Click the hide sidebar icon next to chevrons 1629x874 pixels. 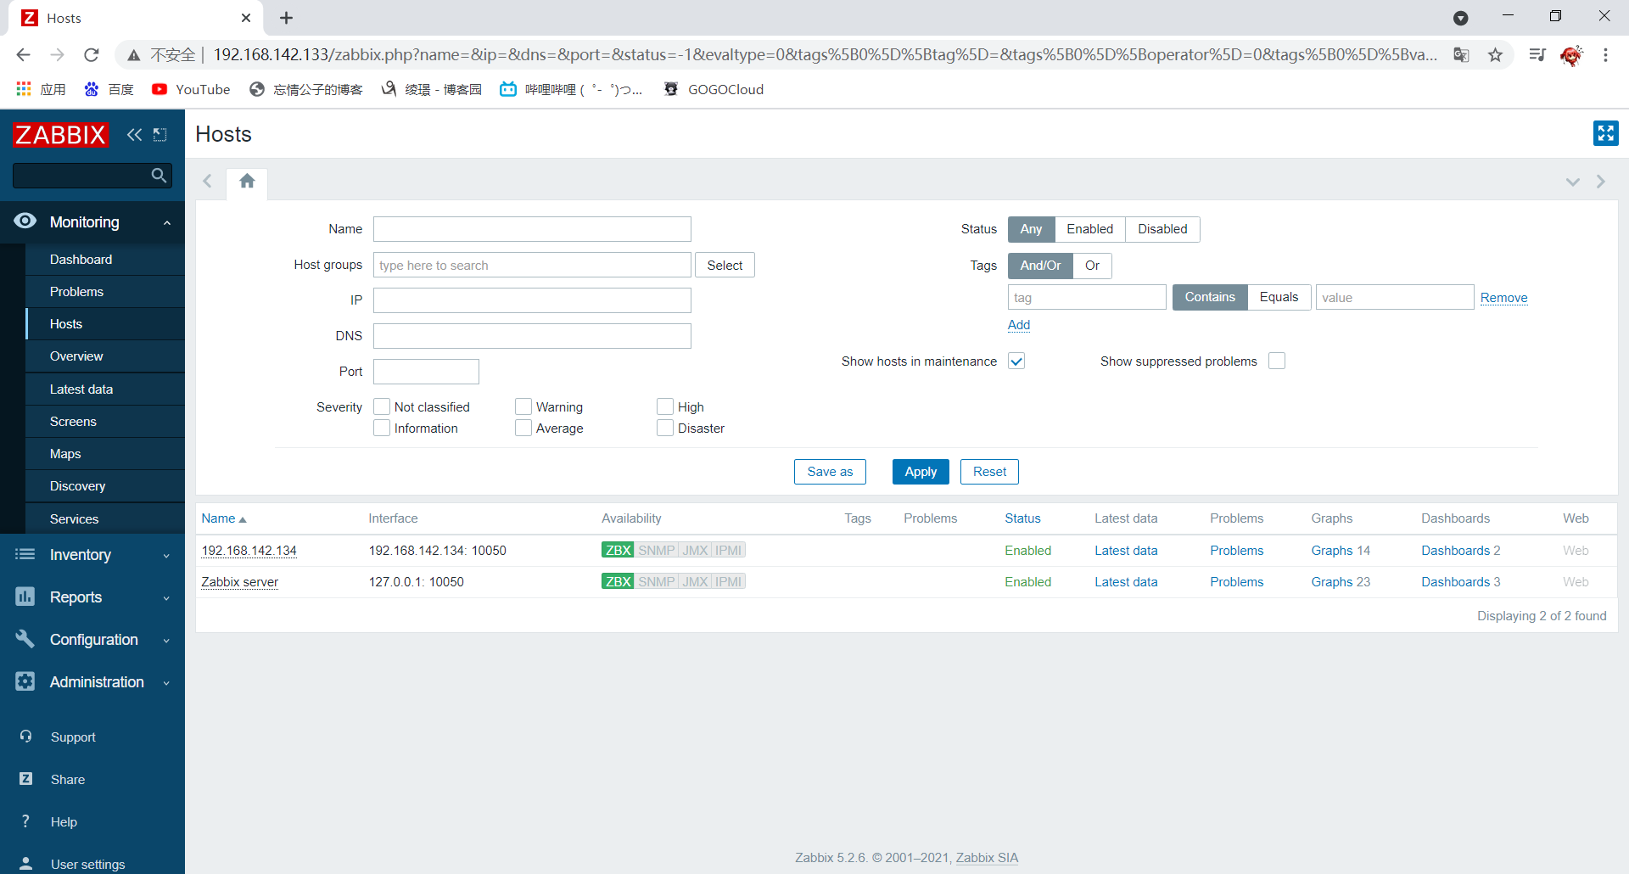coord(160,134)
